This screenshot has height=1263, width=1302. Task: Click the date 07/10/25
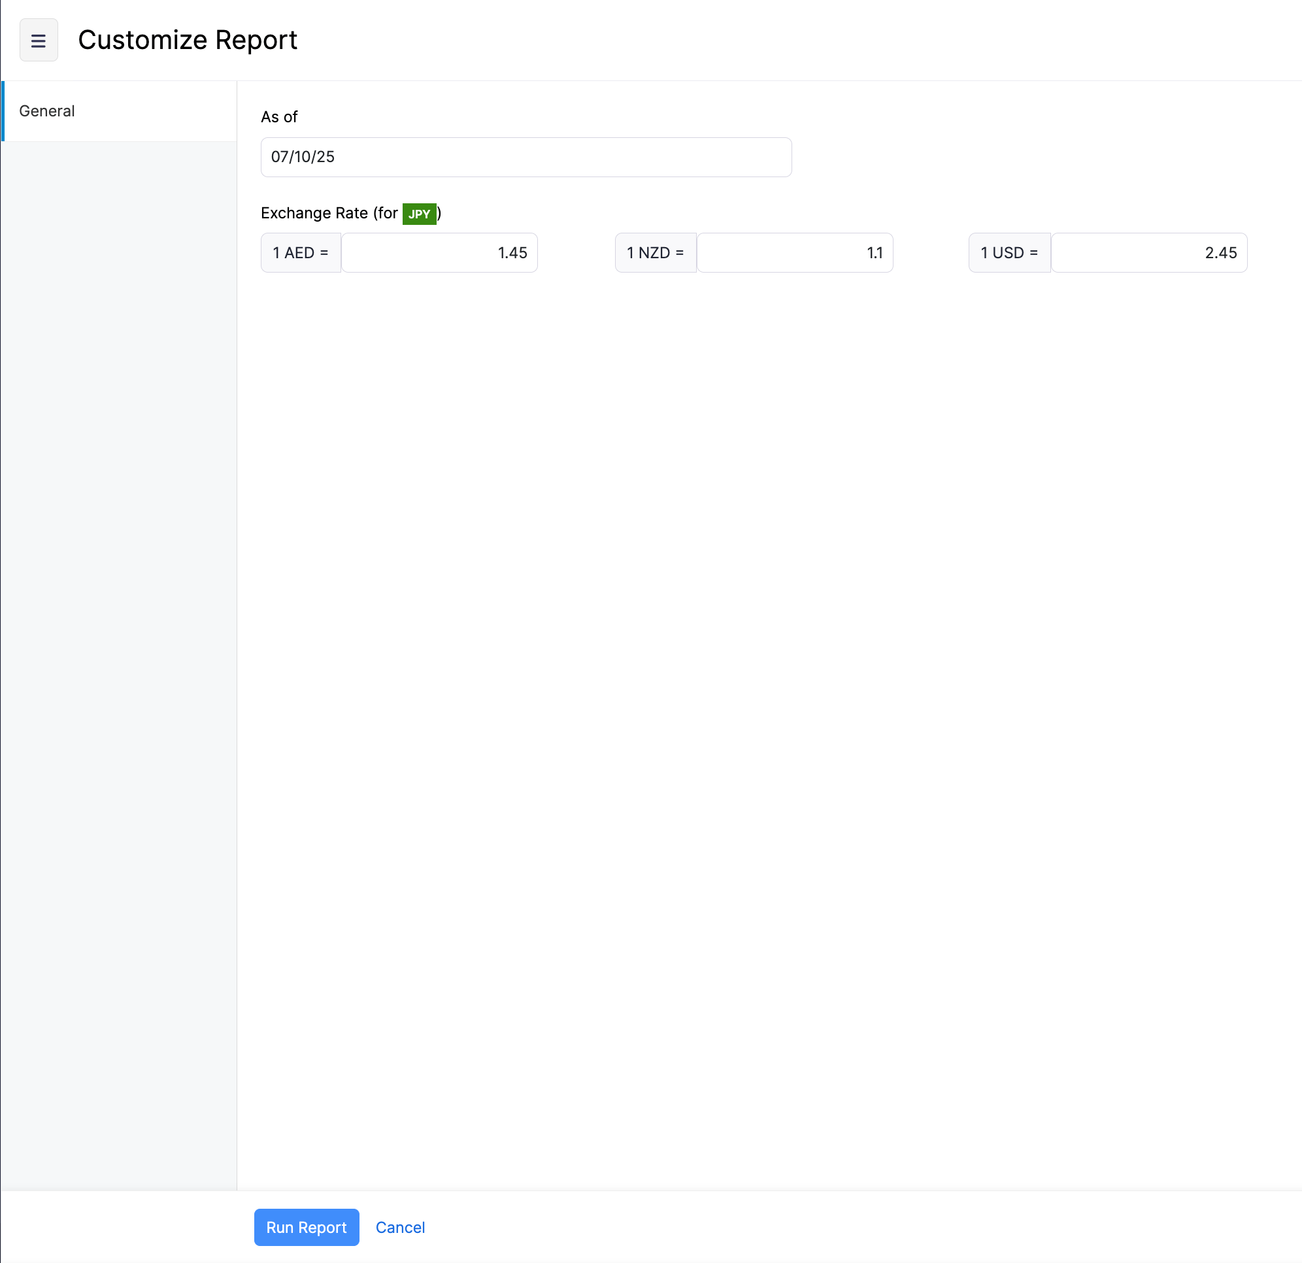click(x=303, y=157)
